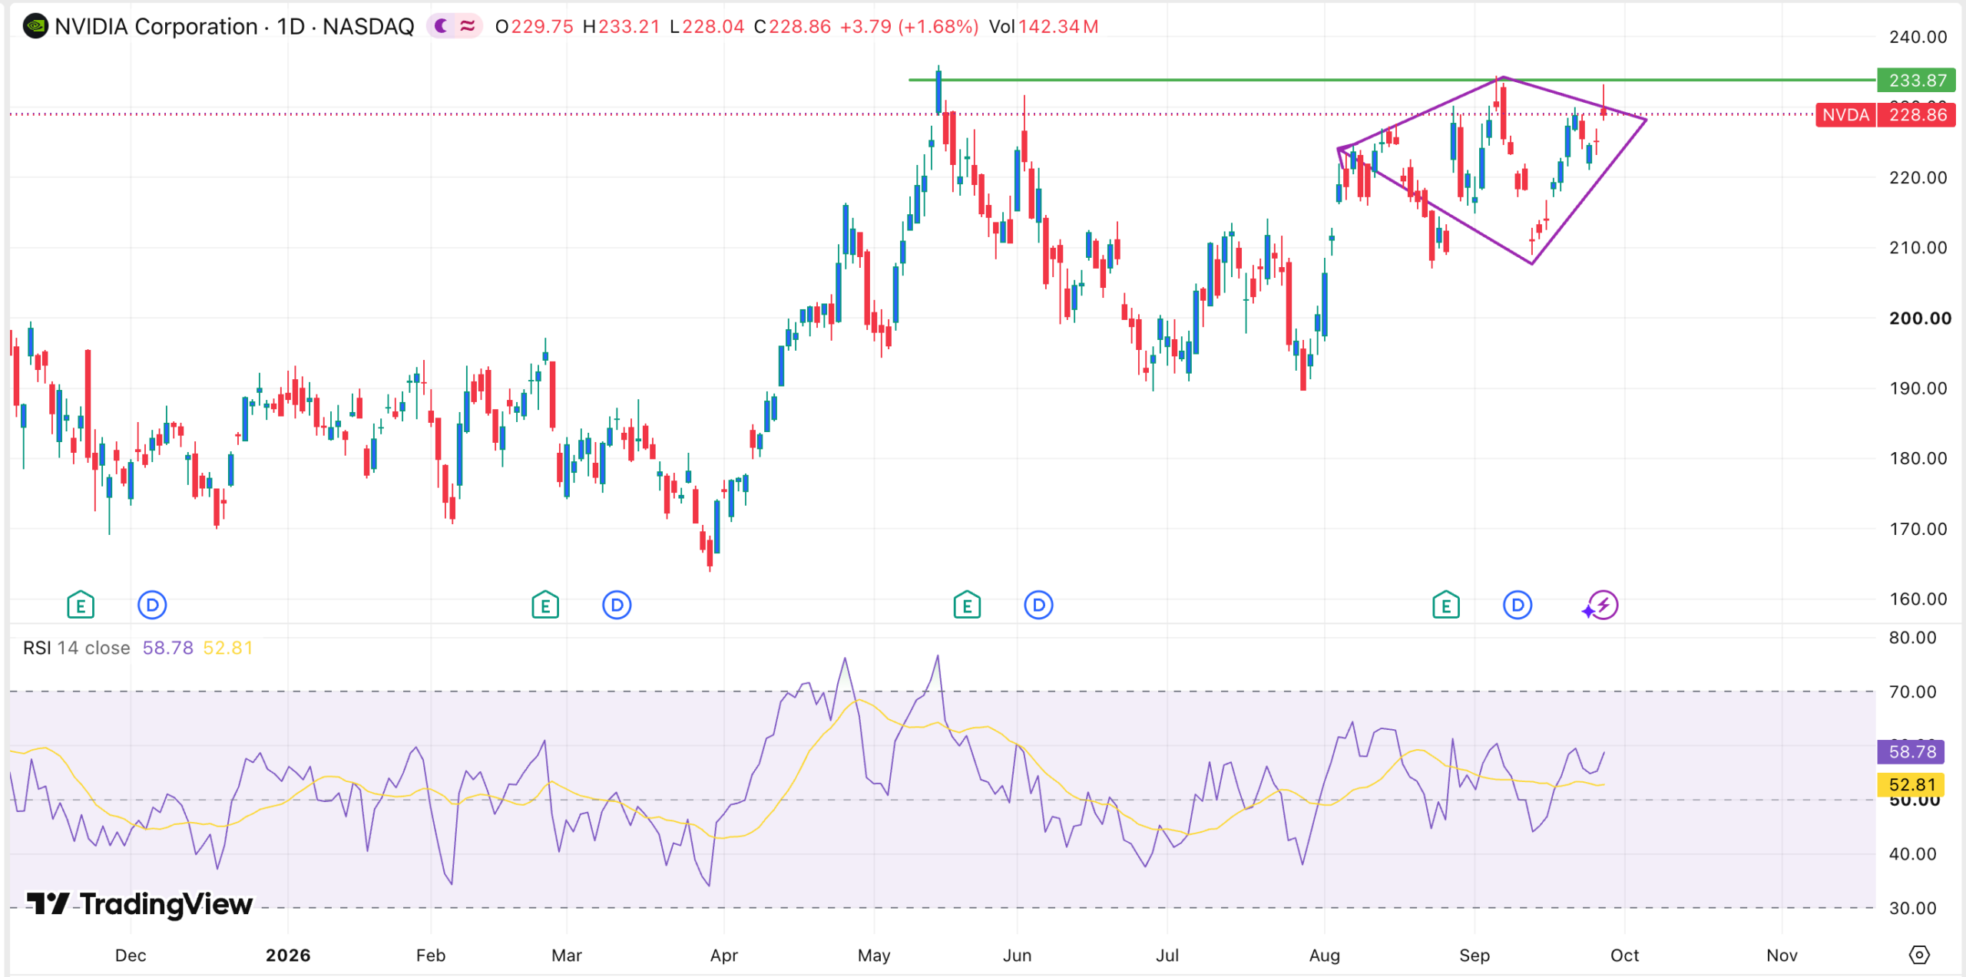
Task: Open the December dividend D marker
Action: coord(152,606)
